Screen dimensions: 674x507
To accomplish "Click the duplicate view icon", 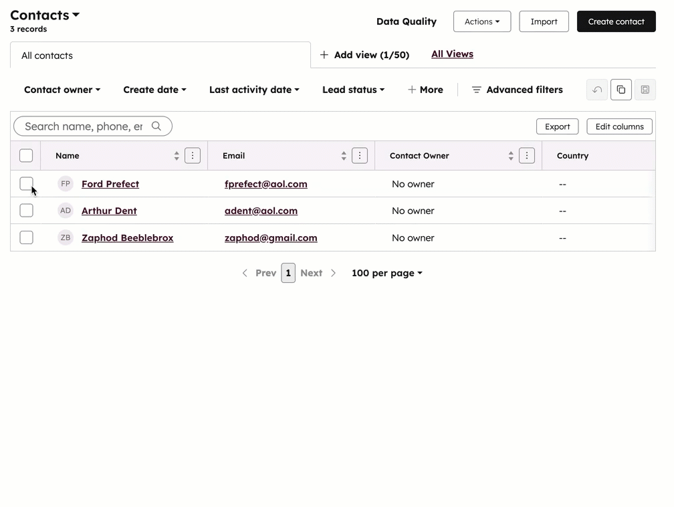I will (x=621, y=89).
